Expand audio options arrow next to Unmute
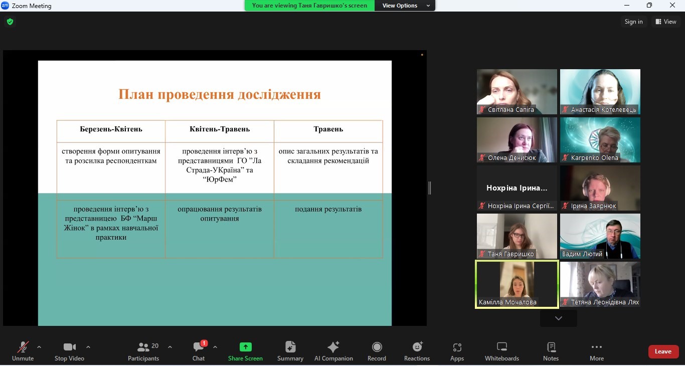This screenshot has width=685, height=366. point(39,347)
